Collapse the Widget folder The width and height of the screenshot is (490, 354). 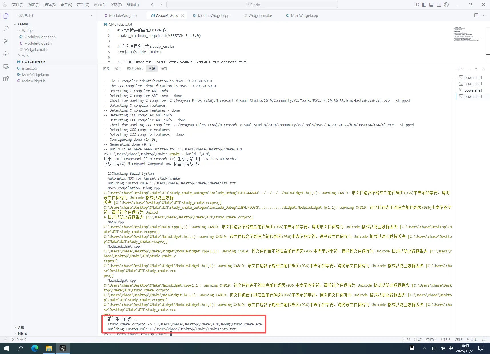click(x=55, y=31)
